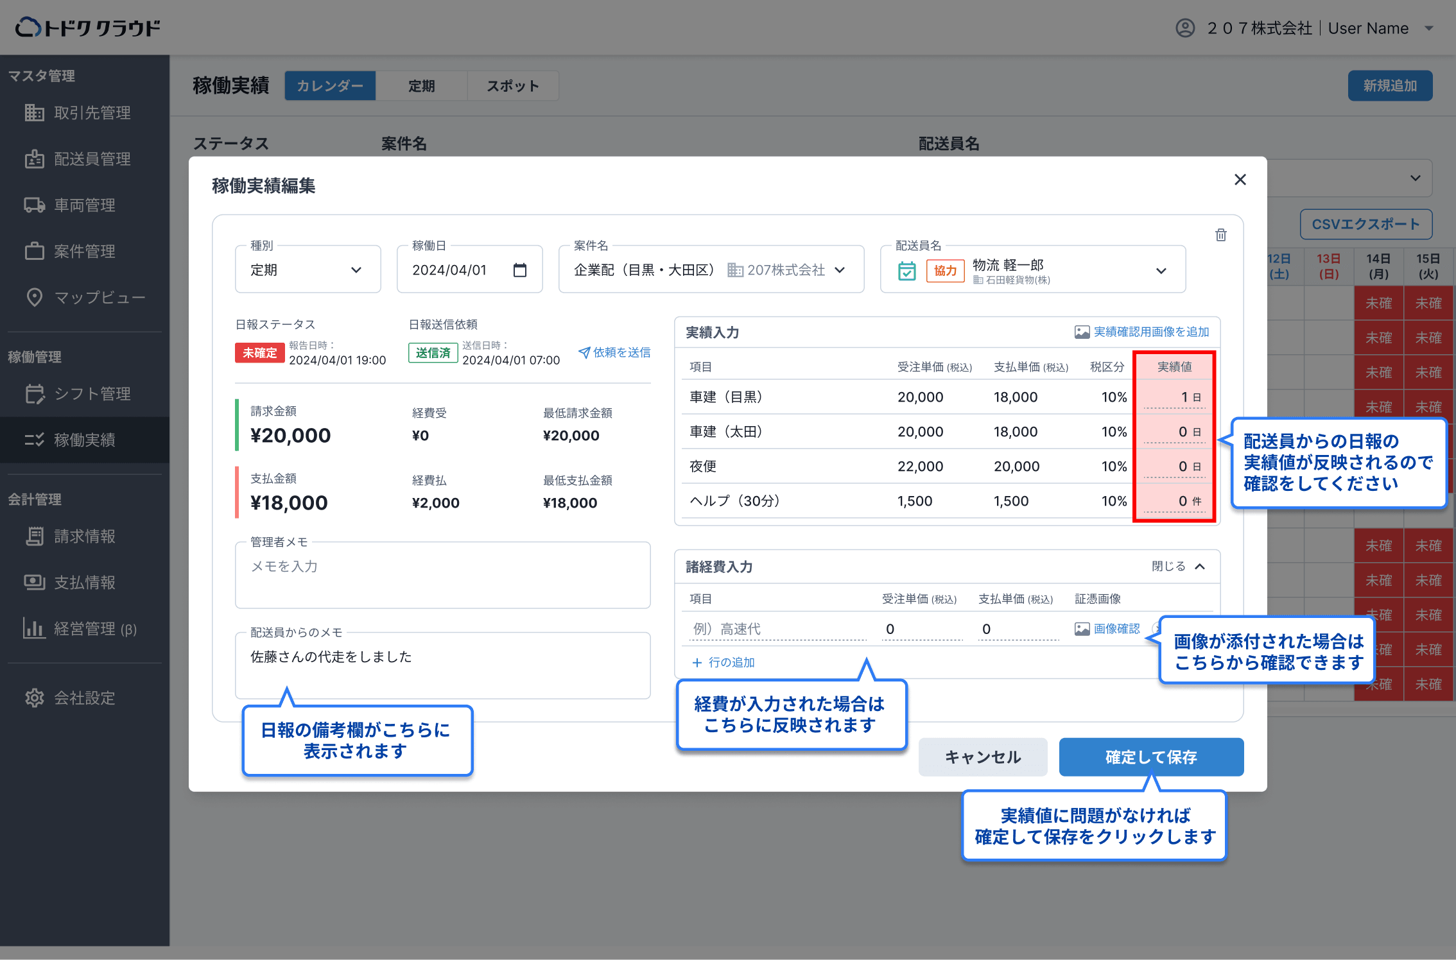
Task: Edit 実績値 for 車建（目黒）
Action: (1174, 397)
